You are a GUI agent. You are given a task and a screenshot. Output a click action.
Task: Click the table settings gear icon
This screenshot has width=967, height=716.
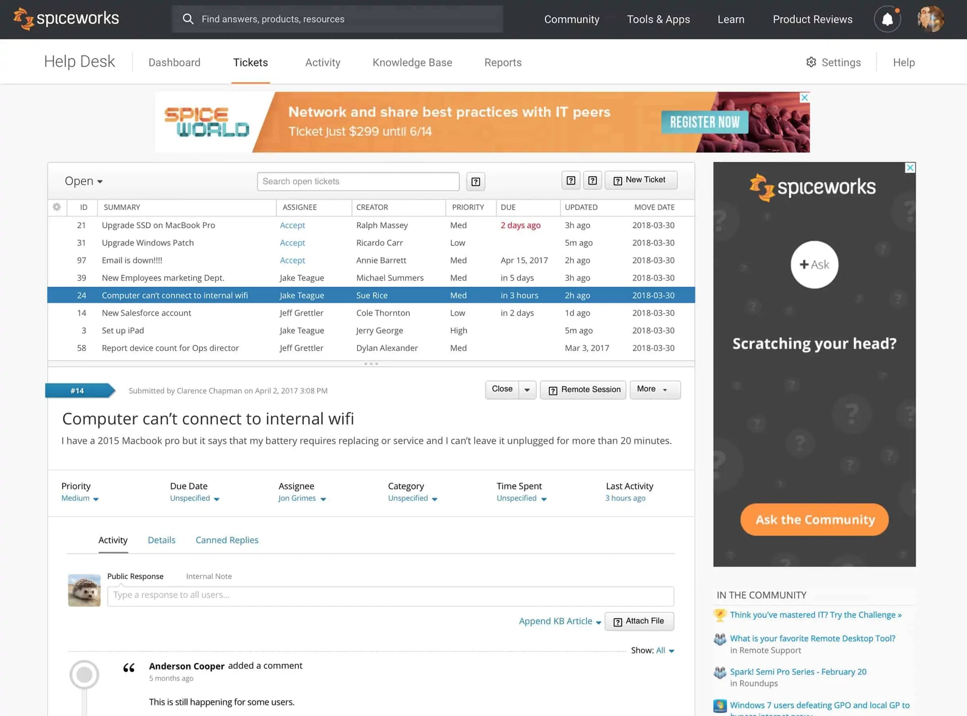point(57,207)
